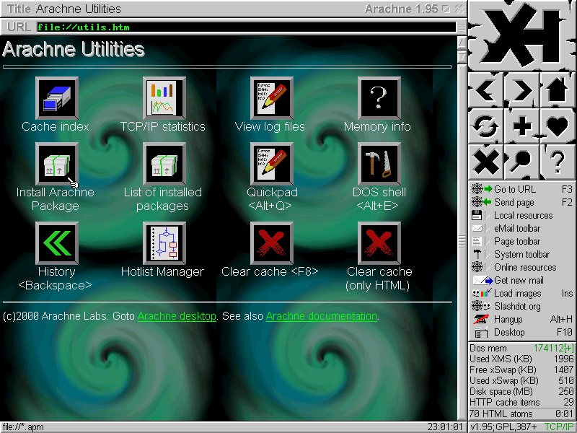Click the v1.95;GPL,387+ version text
This screenshot has height=433, width=577.
pos(503,427)
